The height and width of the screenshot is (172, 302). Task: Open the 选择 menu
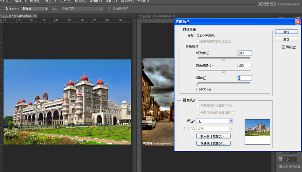click(80, 1)
